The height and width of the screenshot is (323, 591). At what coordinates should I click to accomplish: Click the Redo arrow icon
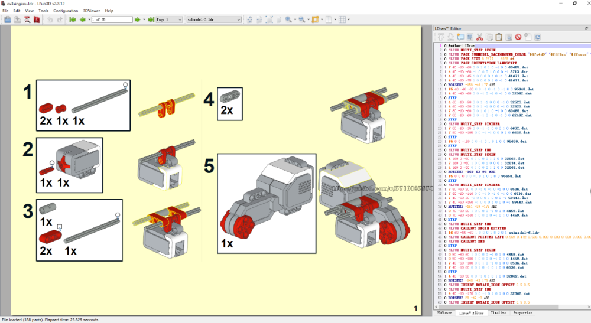coord(60,19)
